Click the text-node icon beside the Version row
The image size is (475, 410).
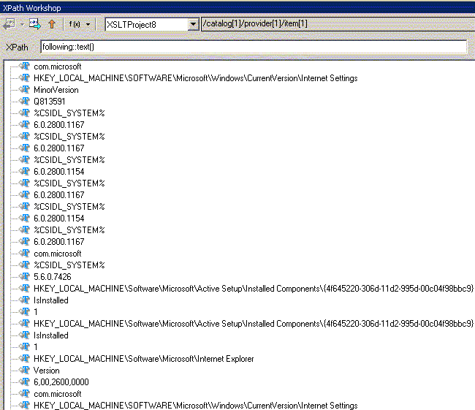pos(24,370)
